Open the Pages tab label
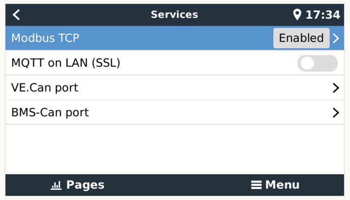 tap(85, 185)
